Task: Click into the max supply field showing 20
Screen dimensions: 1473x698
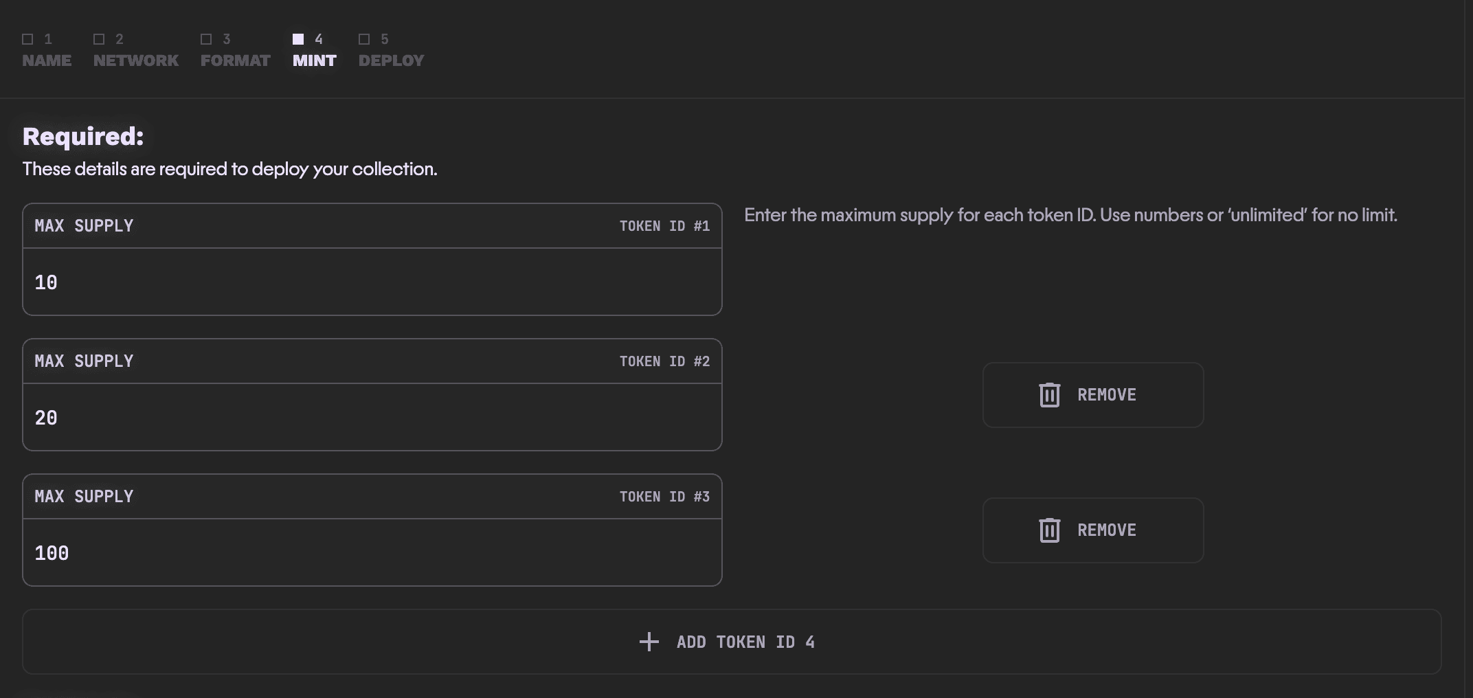Action: click(x=372, y=418)
